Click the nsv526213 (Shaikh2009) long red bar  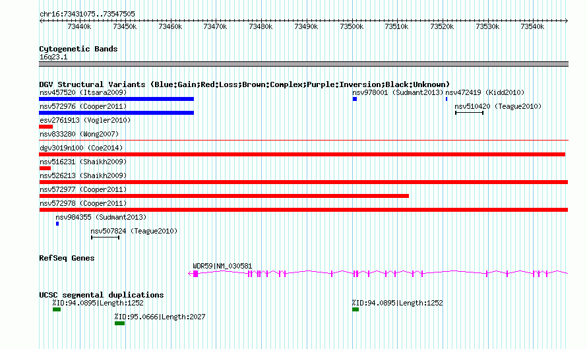(303, 182)
